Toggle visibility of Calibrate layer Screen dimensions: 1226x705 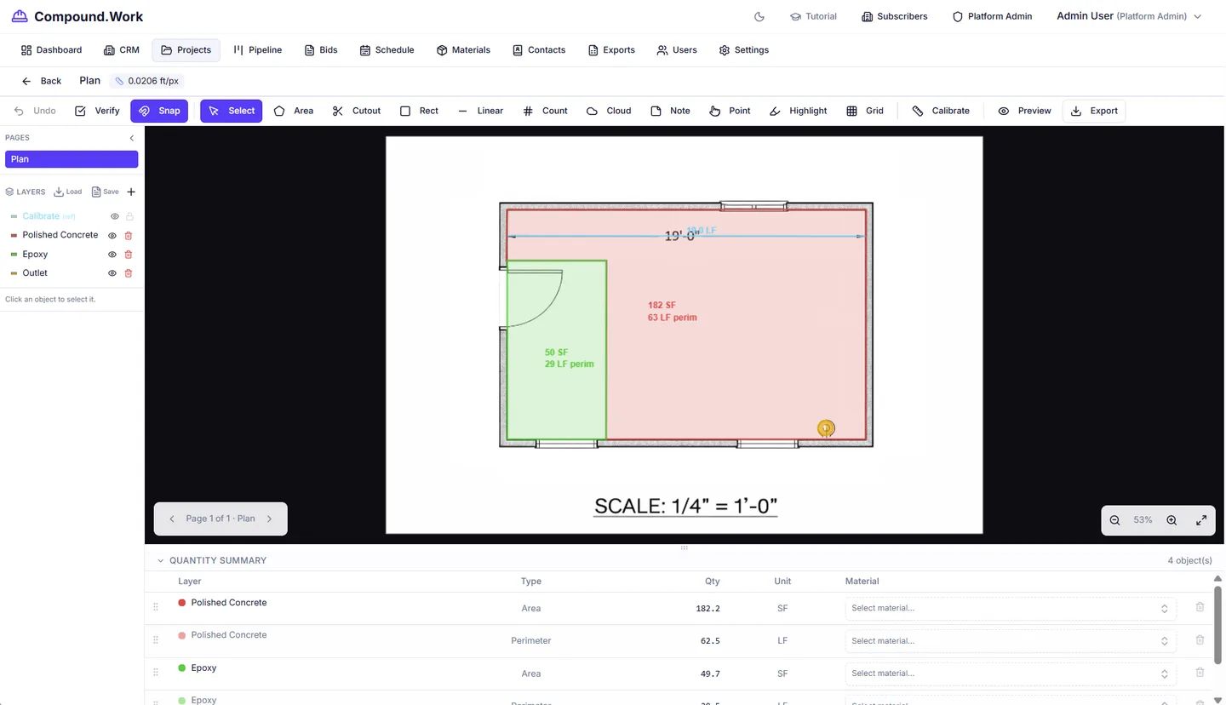[x=115, y=217]
